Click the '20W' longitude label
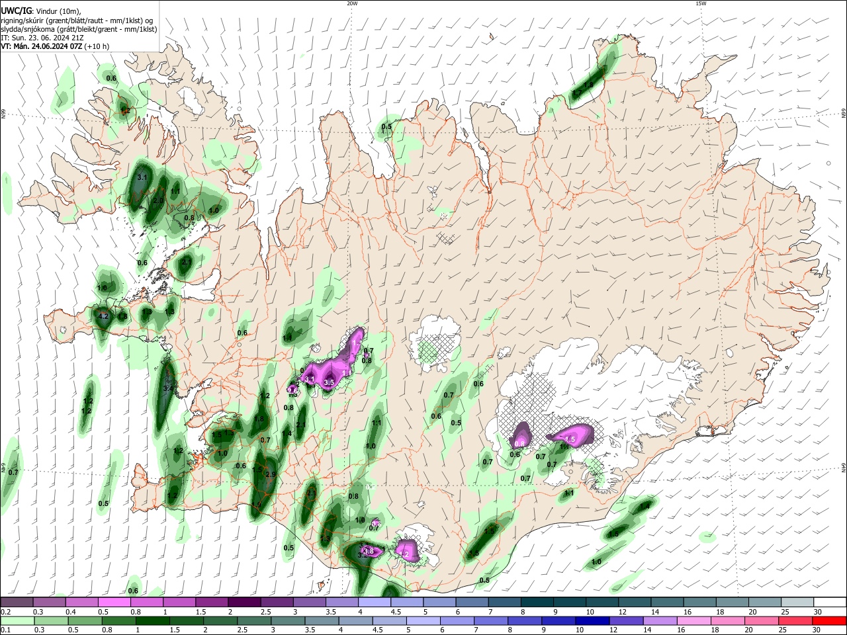The width and height of the screenshot is (847, 635). tap(352, 3)
